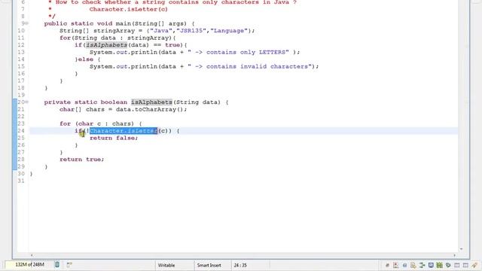Screen dimensions: 482x271
Task: Click the heap status 132M of 248M indicator
Action: pyautogui.click(x=29, y=264)
